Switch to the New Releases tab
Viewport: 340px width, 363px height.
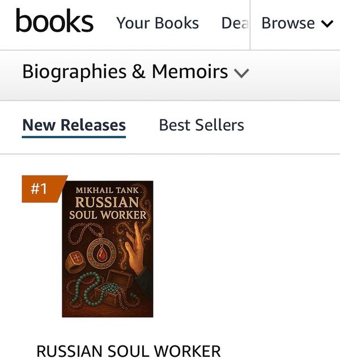pos(74,125)
